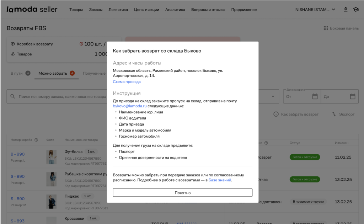Follow the 'Базе знаний' link
364x224 pixels.
pyautogui.click(x=220, y=180)
